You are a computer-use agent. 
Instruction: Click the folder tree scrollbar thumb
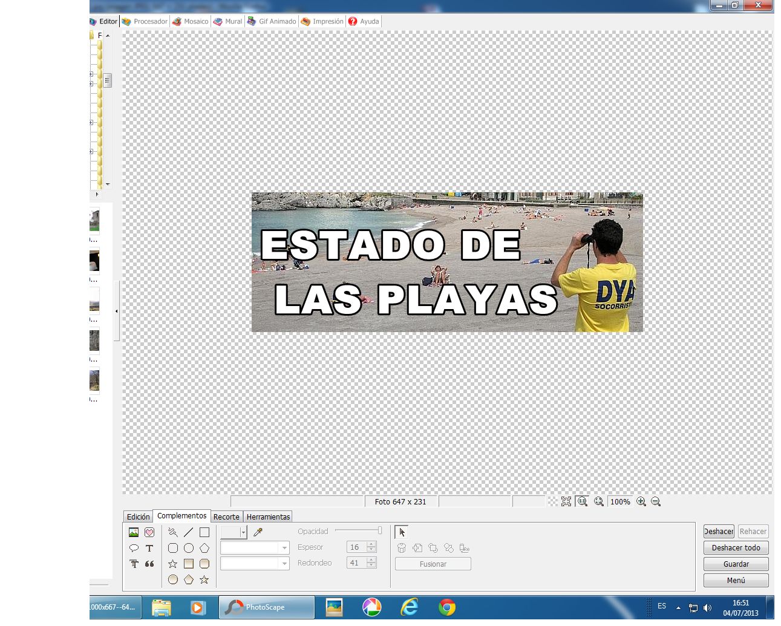tap(107, 80)
